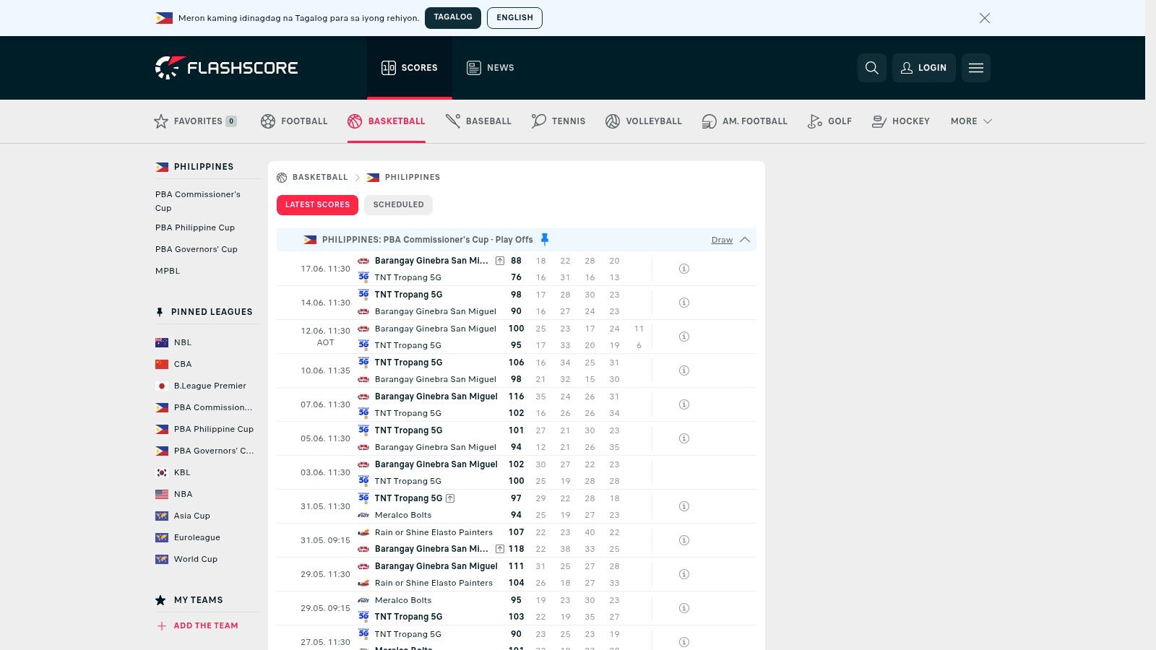Open PBA Philippine Cup under Philippines

point(195,227)
